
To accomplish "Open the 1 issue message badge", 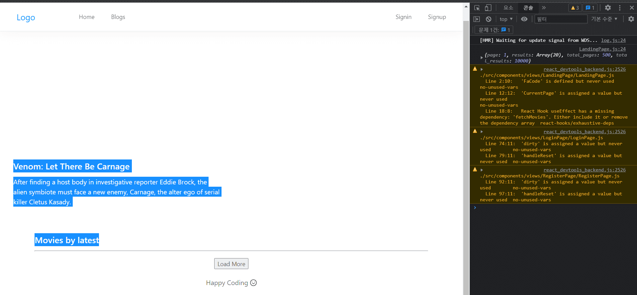I will (590, 8).
